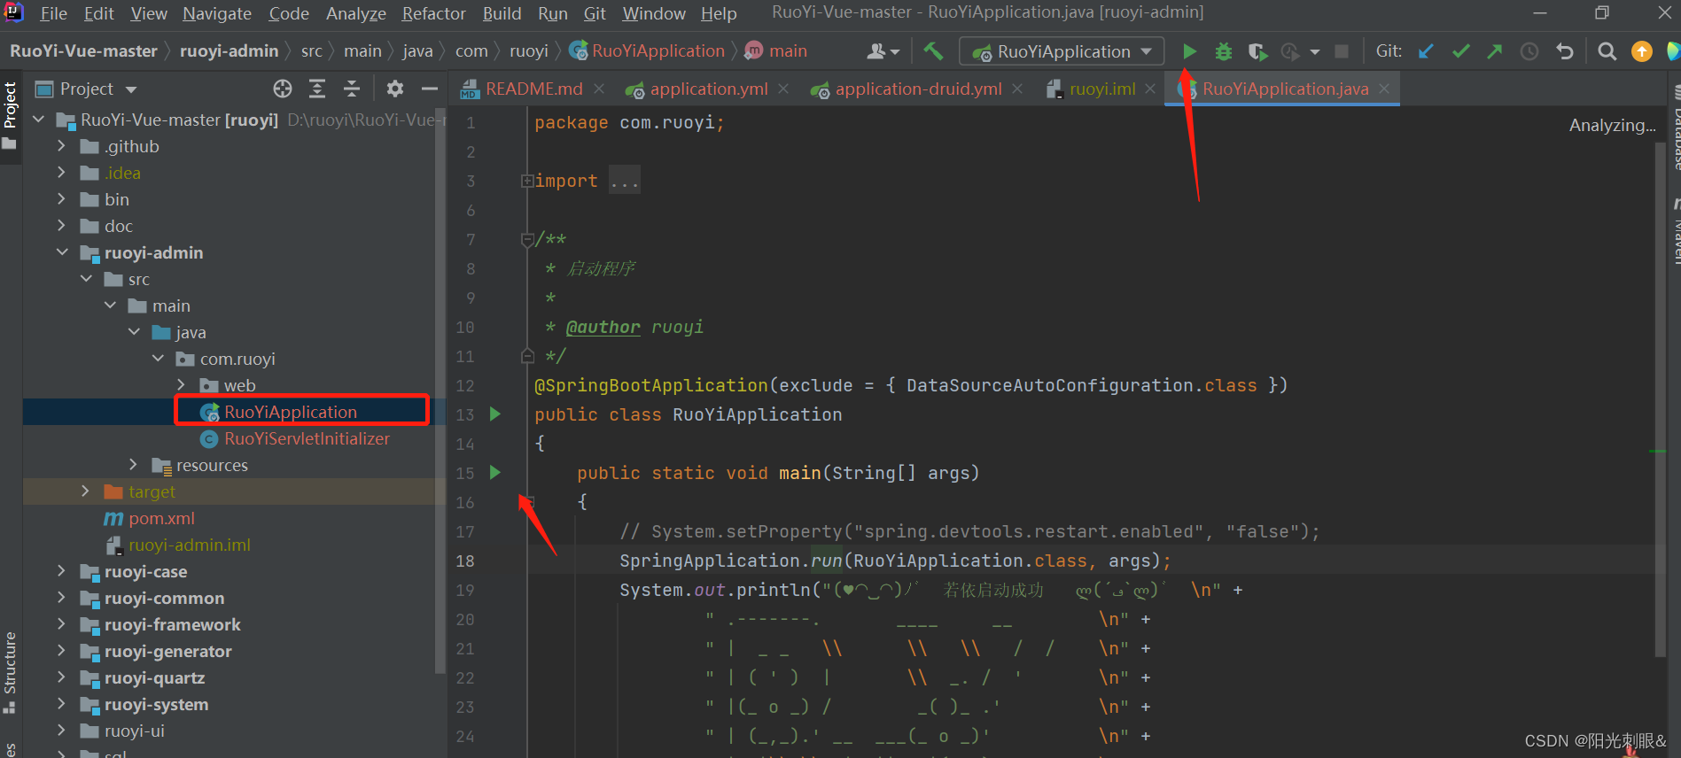Screen dimensions: 1681x758
Task: Click RuoYiApplication breadcrumb
Action: coord(648,51)
